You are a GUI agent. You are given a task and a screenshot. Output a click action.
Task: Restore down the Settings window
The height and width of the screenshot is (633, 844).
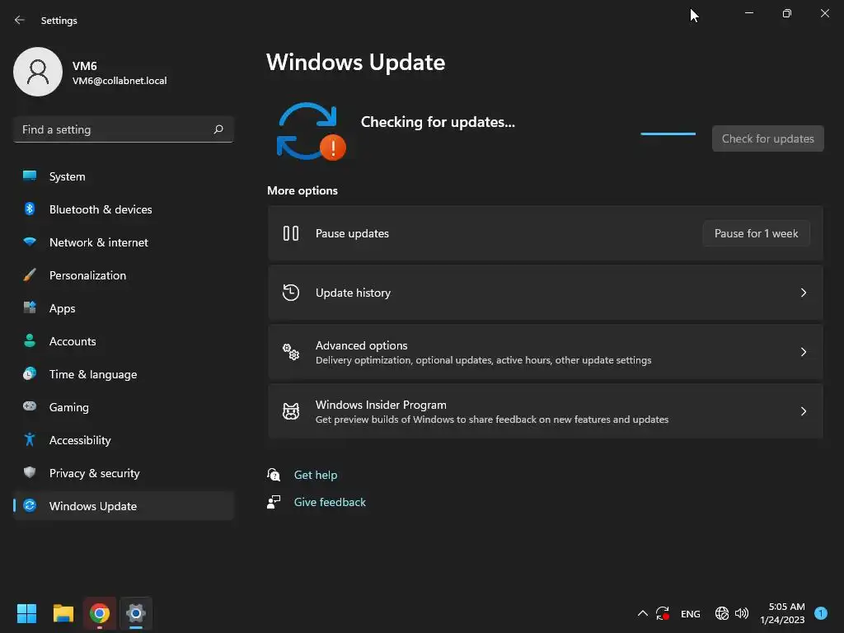786,13
